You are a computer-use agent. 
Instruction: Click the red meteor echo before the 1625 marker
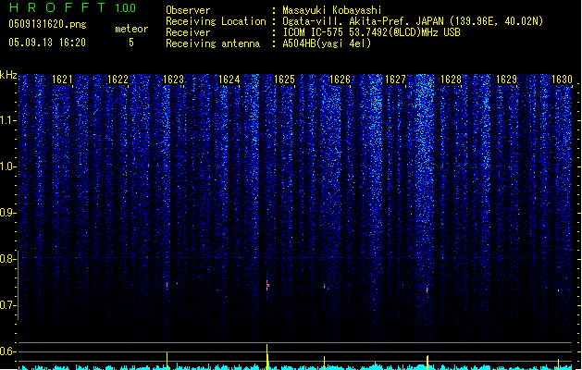point(267,285)
